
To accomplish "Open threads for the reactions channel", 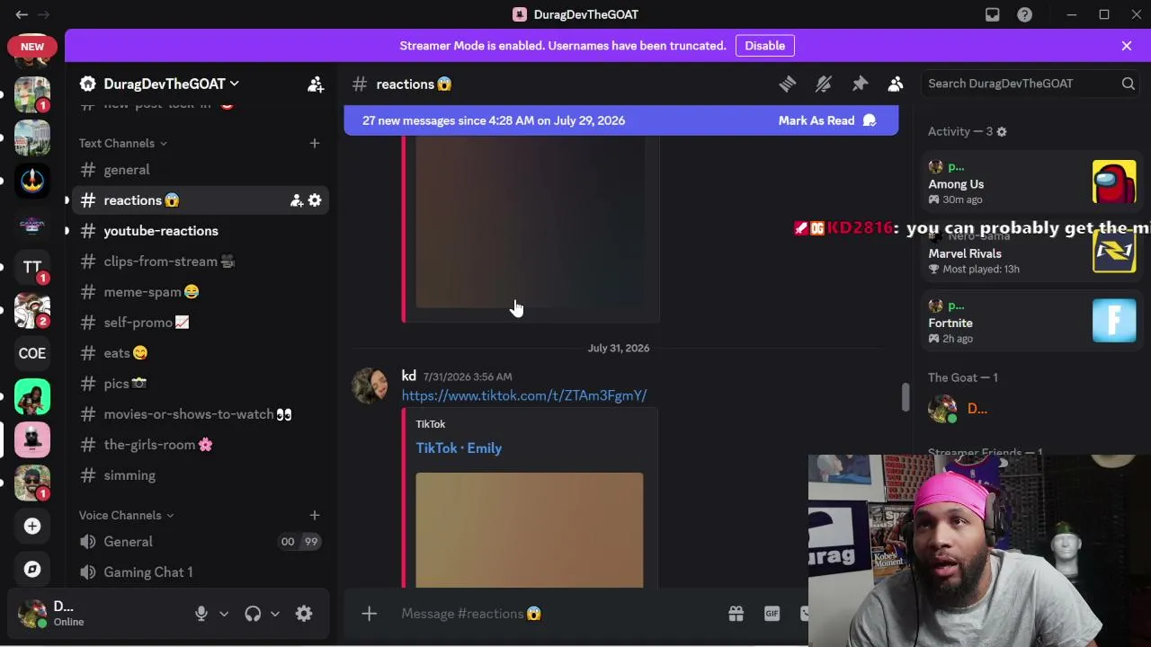I will (x=788, y=84).
